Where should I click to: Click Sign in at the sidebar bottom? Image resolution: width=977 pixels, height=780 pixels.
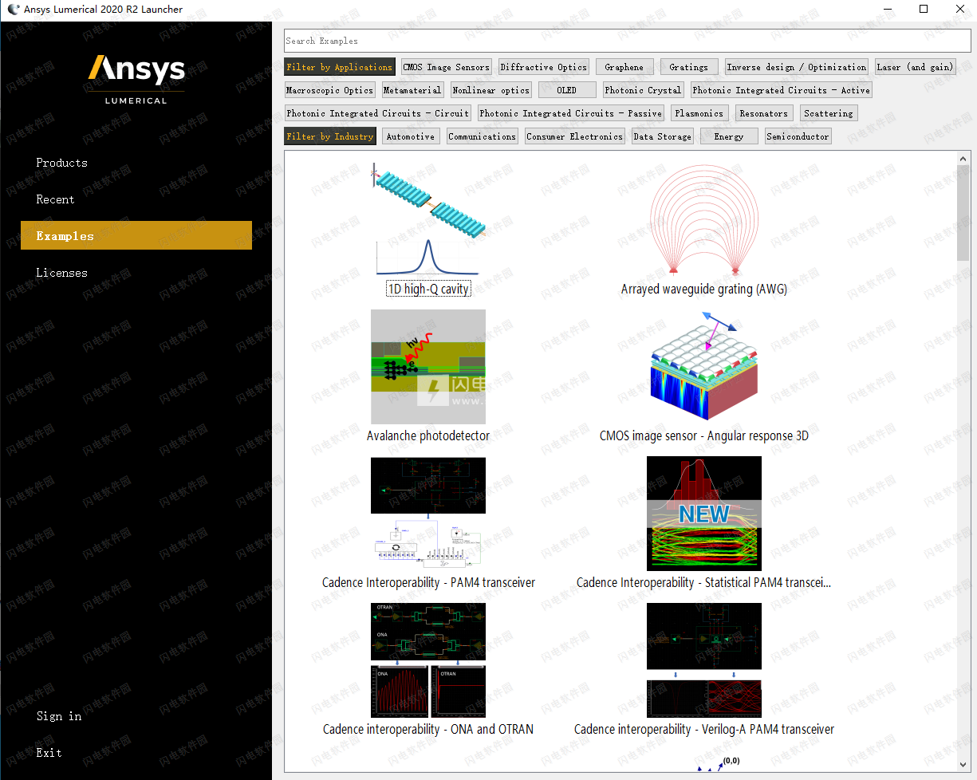click(59, 716)
